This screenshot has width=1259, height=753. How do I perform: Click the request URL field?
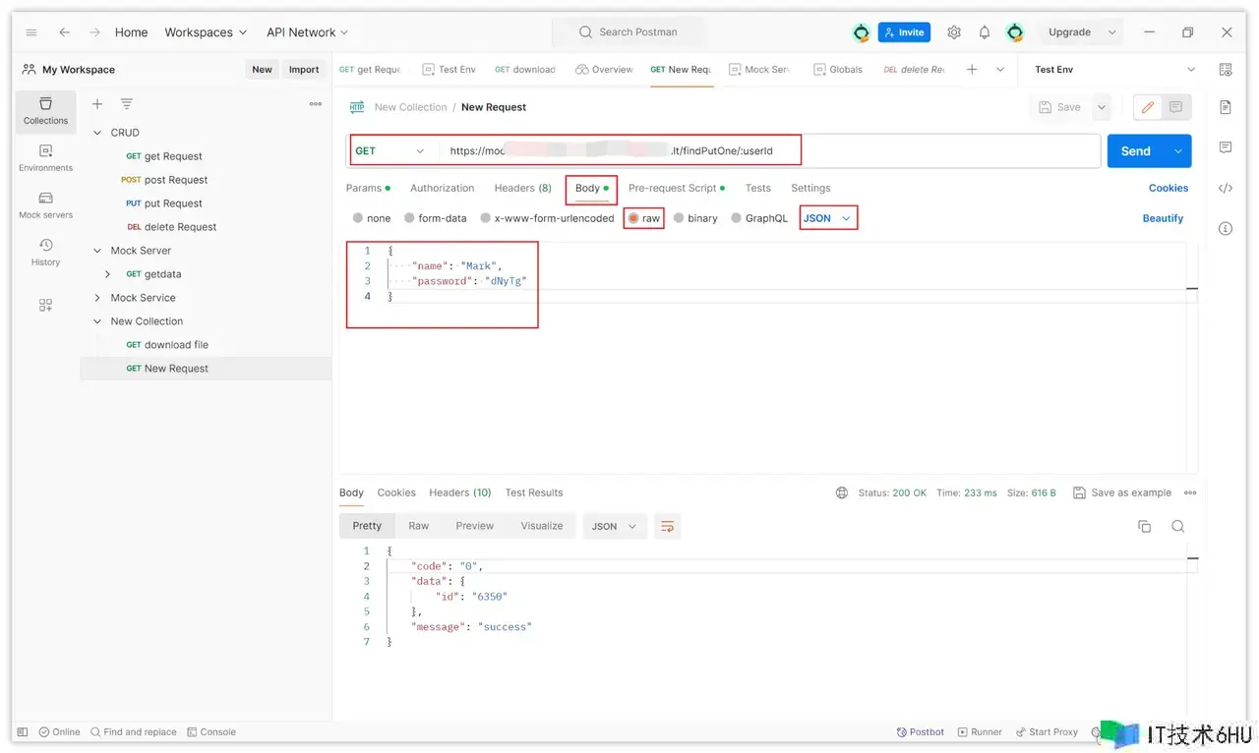769,151
